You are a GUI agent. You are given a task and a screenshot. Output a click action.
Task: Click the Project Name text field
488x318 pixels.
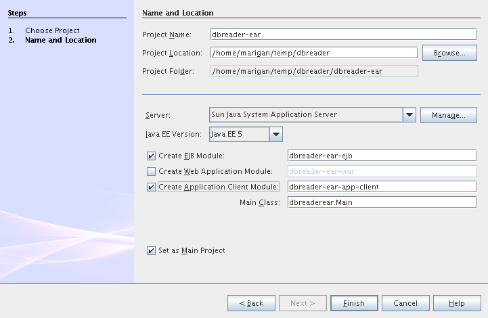click(343, 35)
